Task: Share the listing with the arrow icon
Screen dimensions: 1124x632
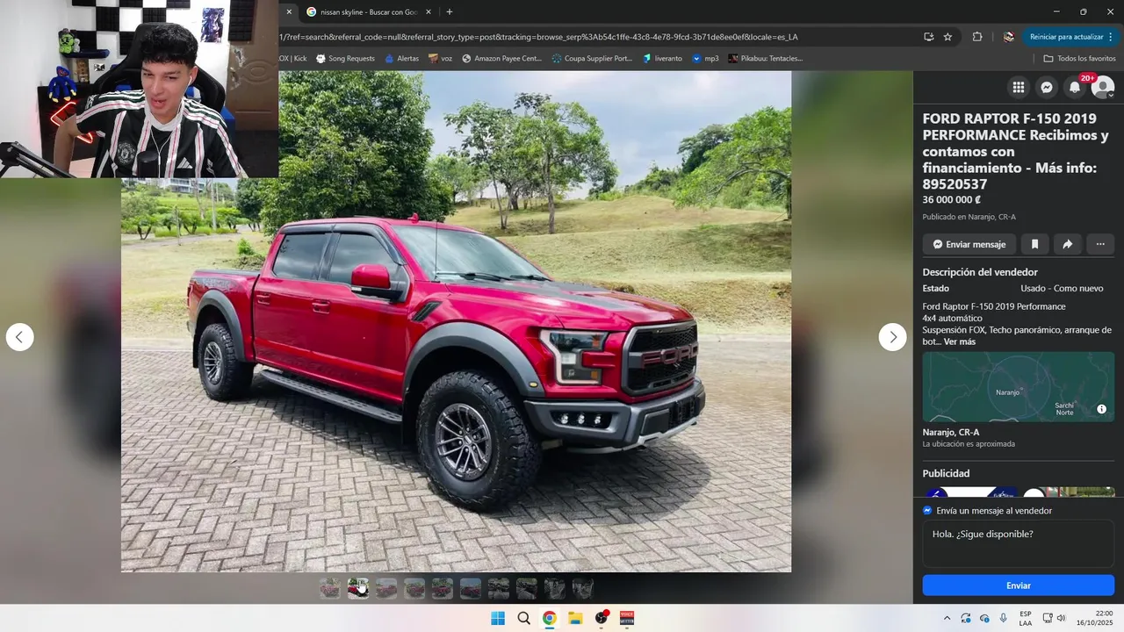Action: pos(1068,244)
